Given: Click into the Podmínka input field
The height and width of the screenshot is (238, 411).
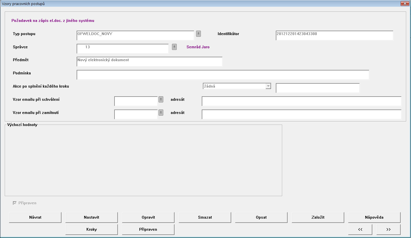Looking at the screenshot, I should point(223,75).
